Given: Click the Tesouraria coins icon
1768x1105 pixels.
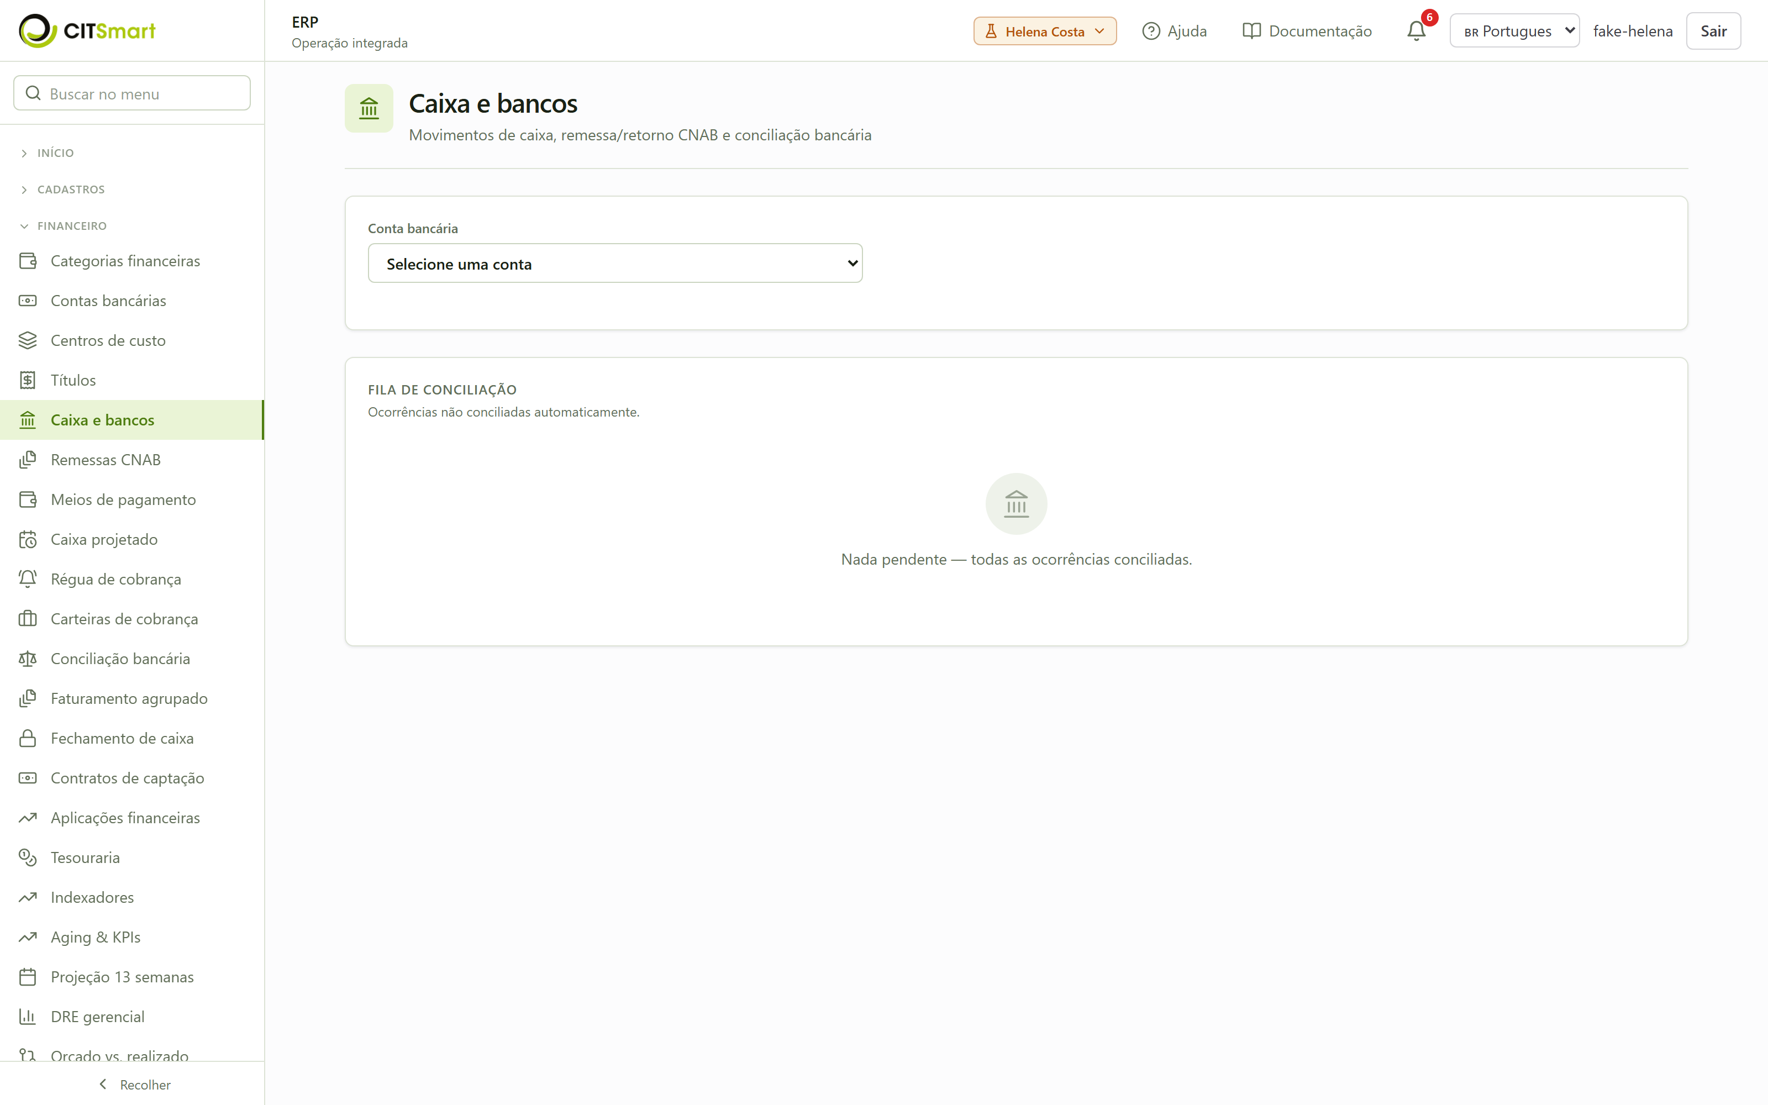Looking at the screenshot, I should pos(28,857).
